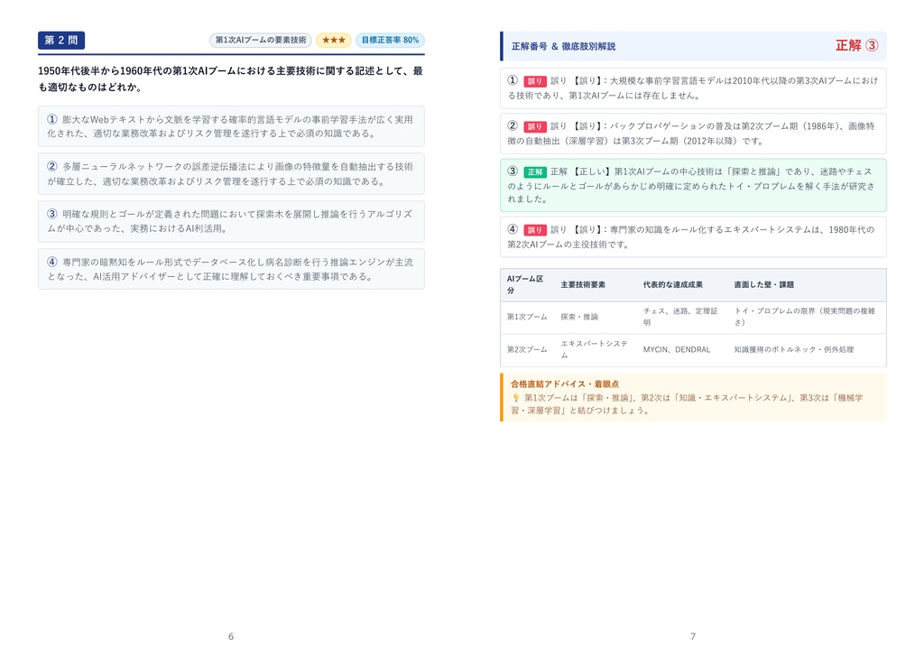Click the red 正解 ③ answer label
The height and width of the screenshot is (656, 924).
(x=857, y=45)
